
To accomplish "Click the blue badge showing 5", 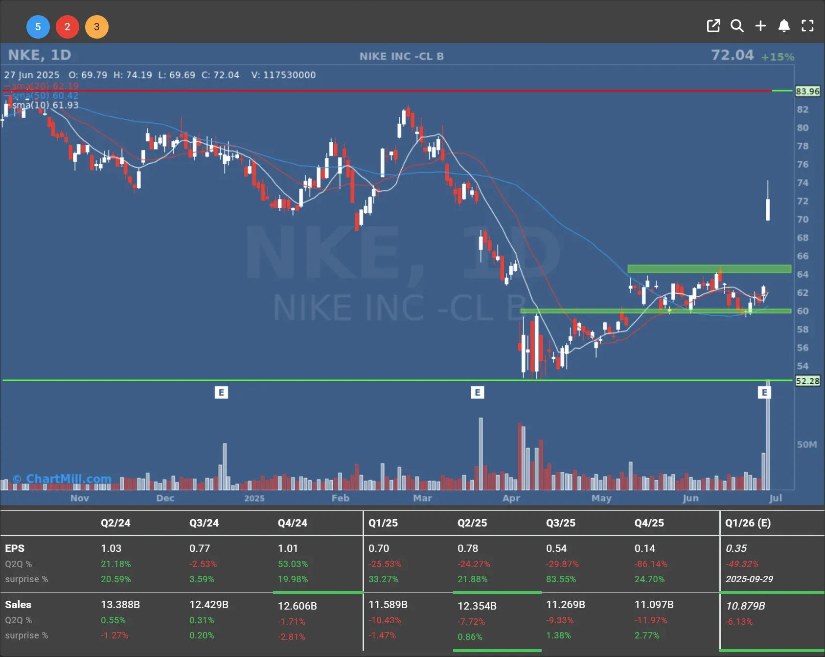I will point(38,27).
